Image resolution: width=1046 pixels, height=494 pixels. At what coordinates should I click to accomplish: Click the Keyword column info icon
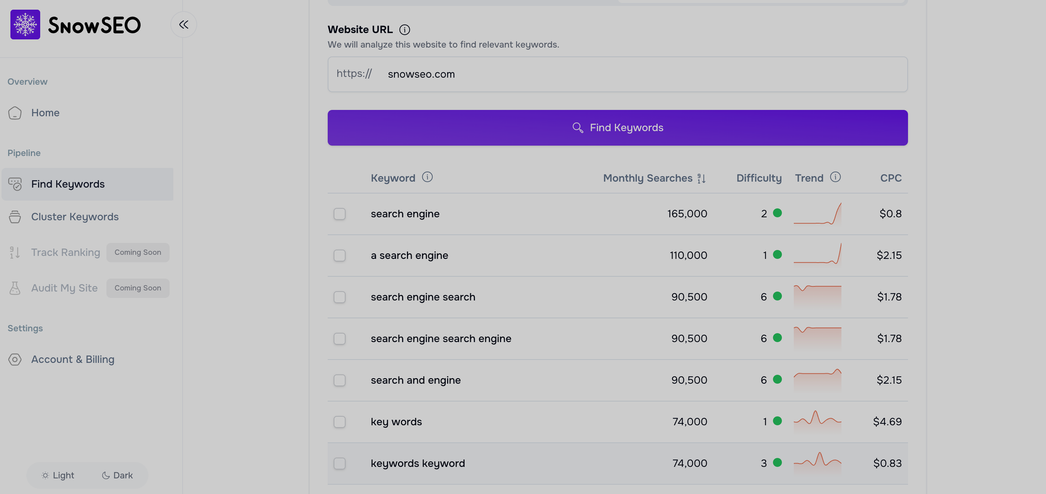tap(427, 177)
